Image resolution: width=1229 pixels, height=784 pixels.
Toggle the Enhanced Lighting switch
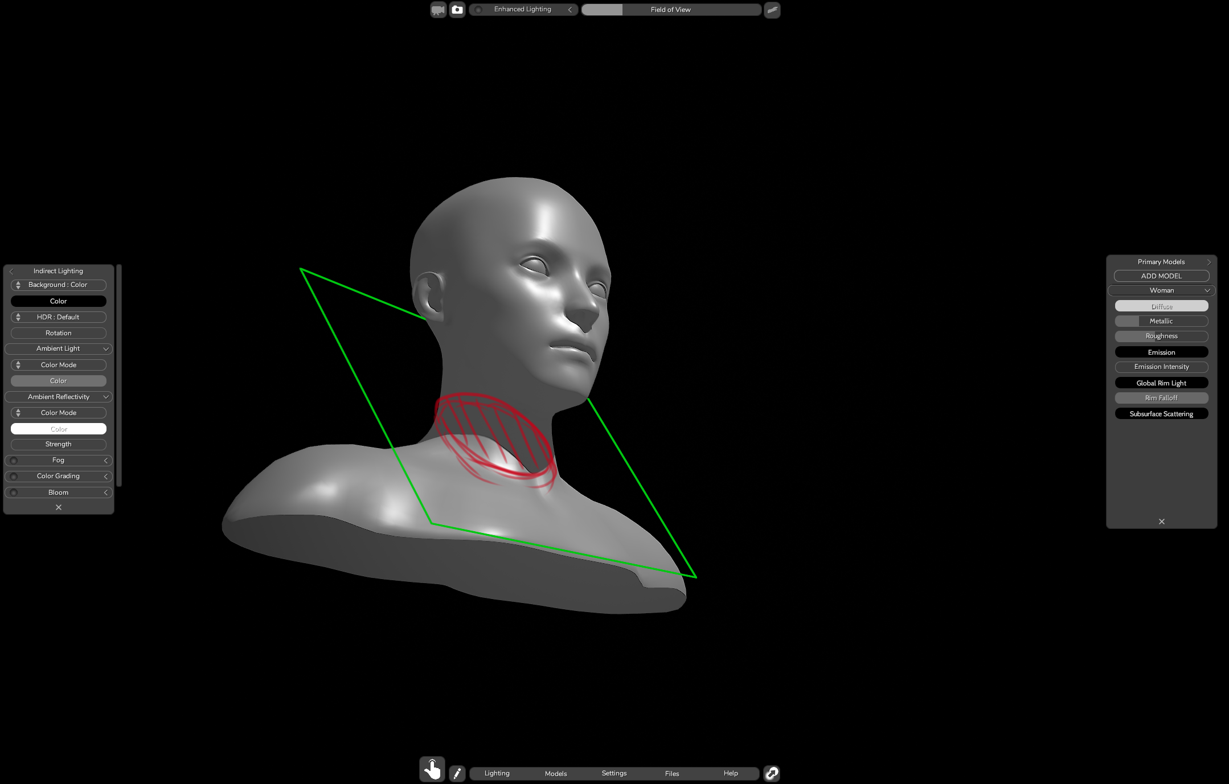coord(478,10)
